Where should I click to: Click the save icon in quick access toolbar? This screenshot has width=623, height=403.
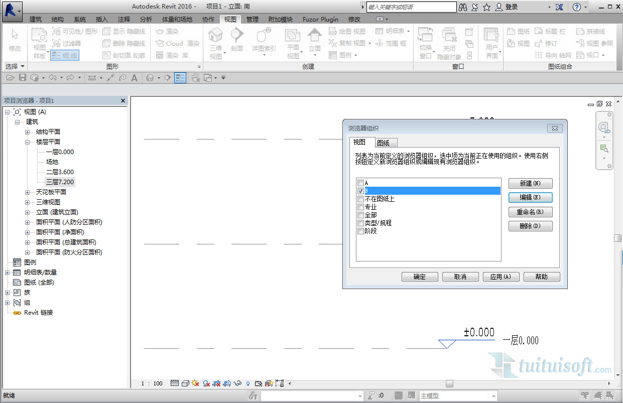click(x=23, y=78)
